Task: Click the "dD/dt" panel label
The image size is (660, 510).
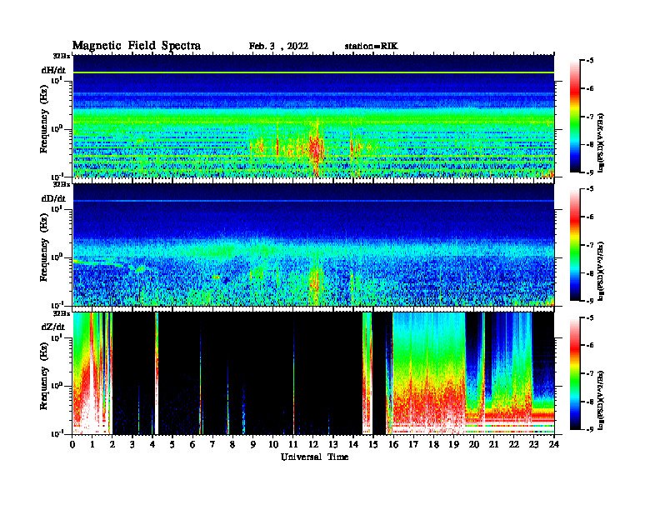Action: click(x=53, y=198)
